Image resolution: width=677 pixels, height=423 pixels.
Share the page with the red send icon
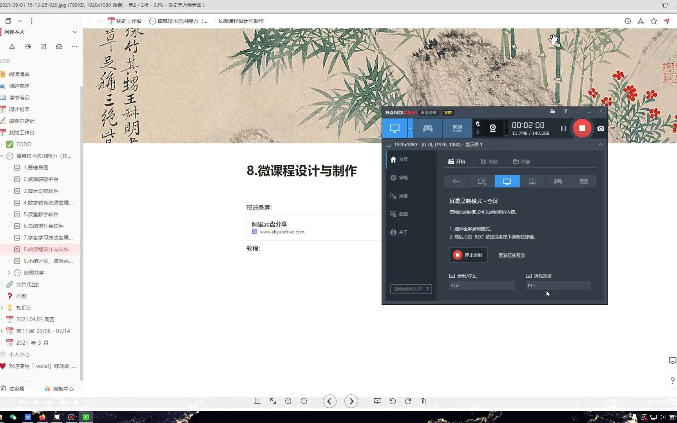pos(667,21)
